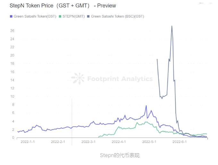Click the Footprint Analytics logo icon
The width and height of the screenshot is (218, 165).
[77, 78]
